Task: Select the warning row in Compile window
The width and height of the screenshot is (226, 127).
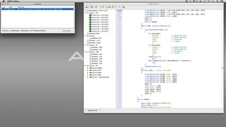Action: pos(38,9)
